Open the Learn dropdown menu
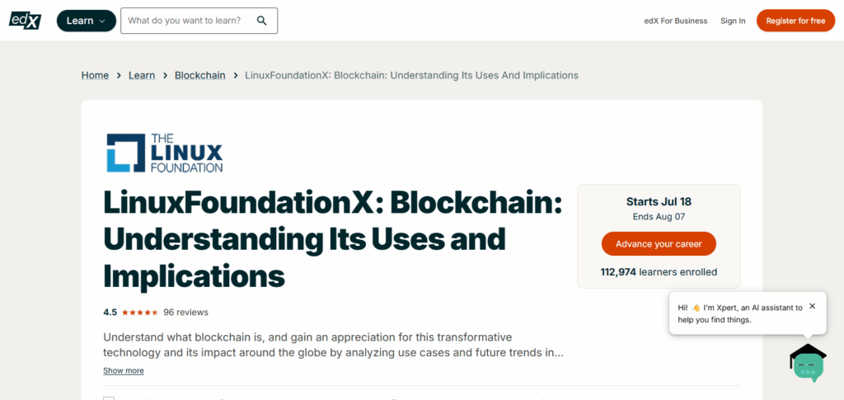Image resolution: width=844 pixels, height=400 pixels. (x=86, y=21)
